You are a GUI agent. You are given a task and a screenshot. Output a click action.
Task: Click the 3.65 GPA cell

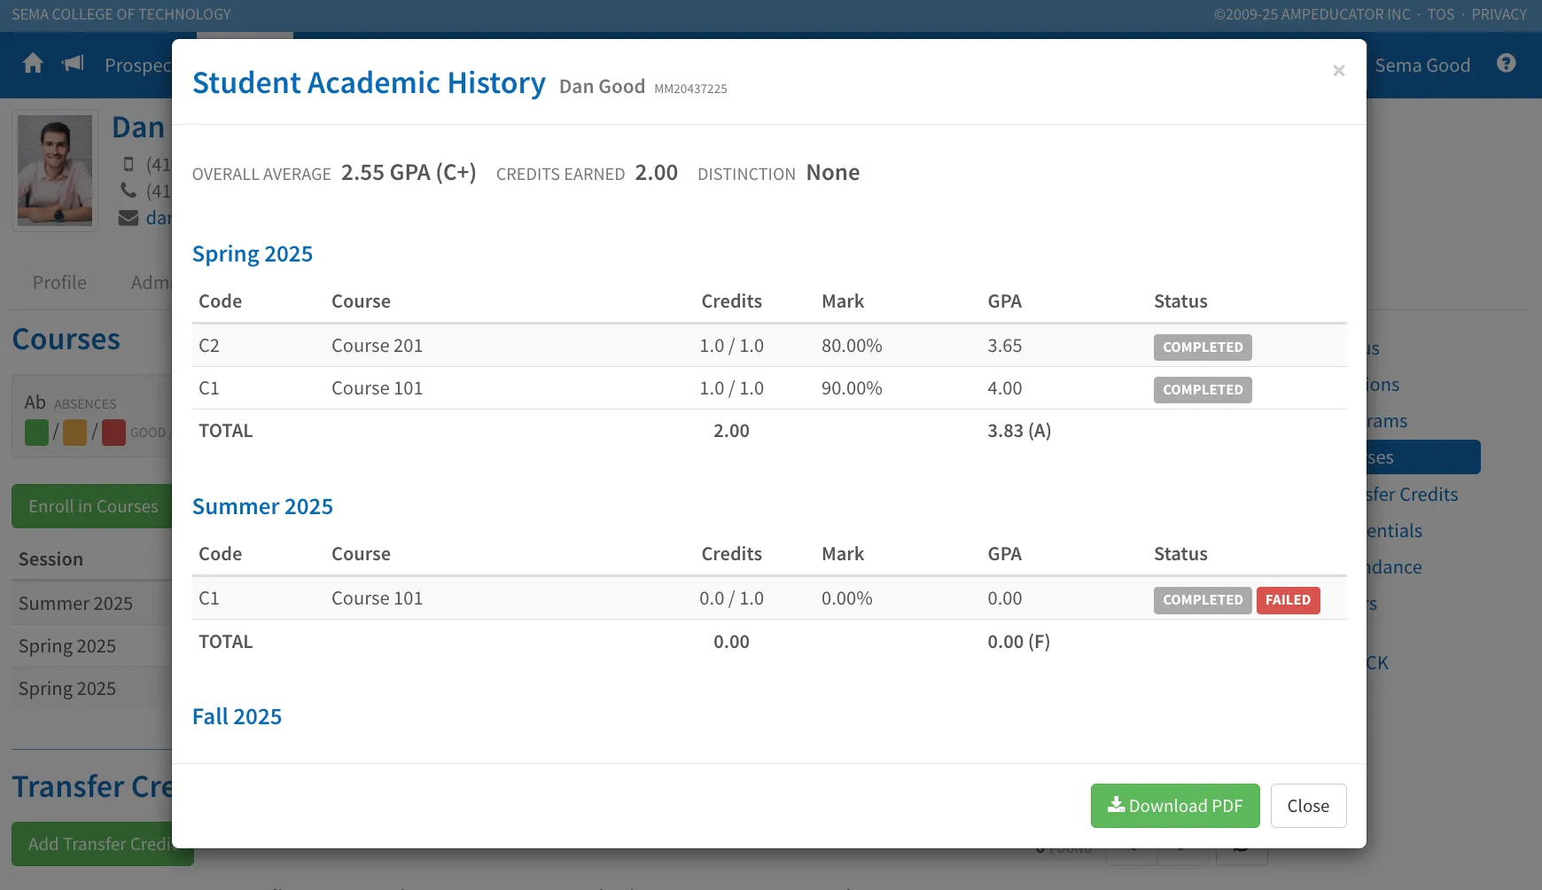(1005, 346)
